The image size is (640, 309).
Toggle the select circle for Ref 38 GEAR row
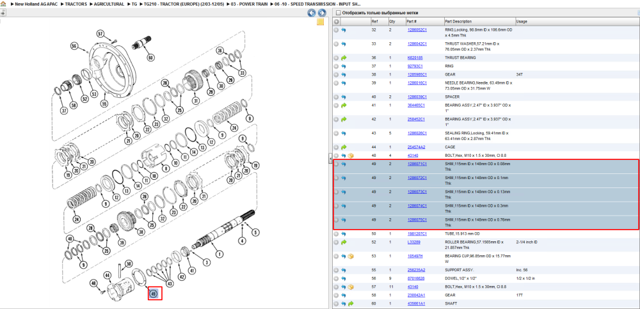(x=337, y=75)
